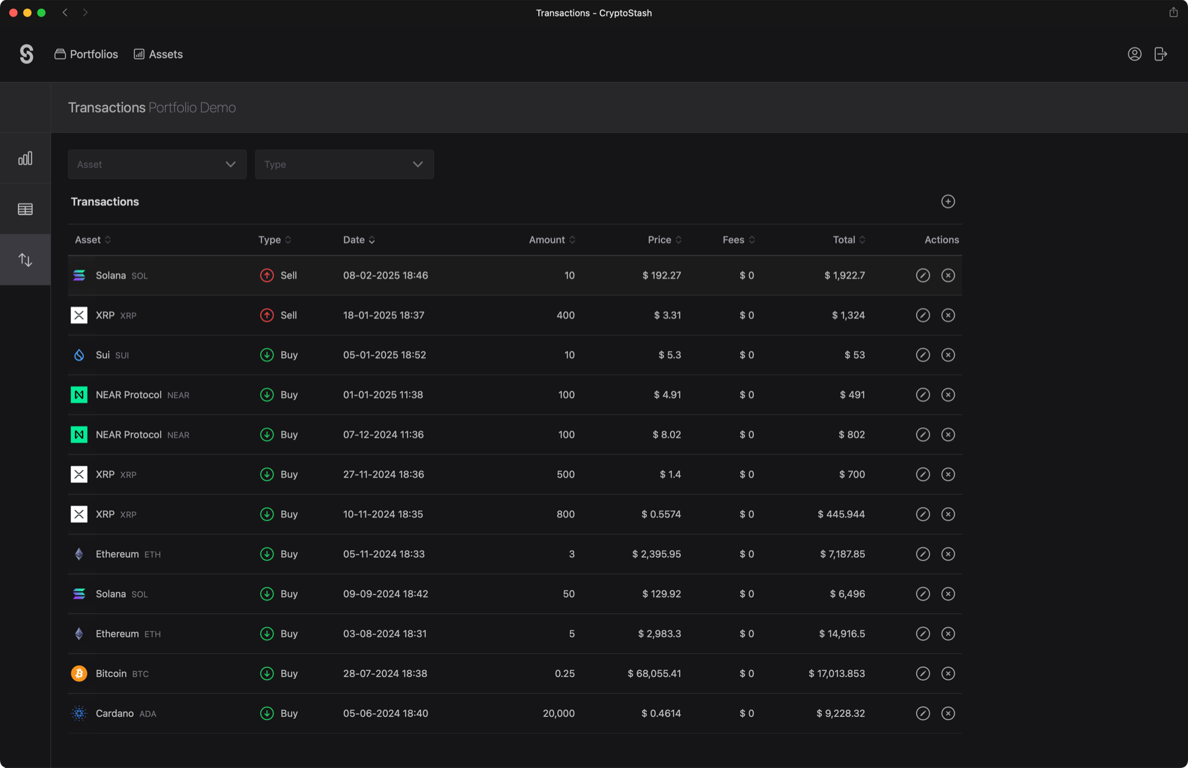Image resolution: width=1188 pixels, height=768 pixels.
Task: Toggle sorting on the Price column
Action: (x=663, y=239)
